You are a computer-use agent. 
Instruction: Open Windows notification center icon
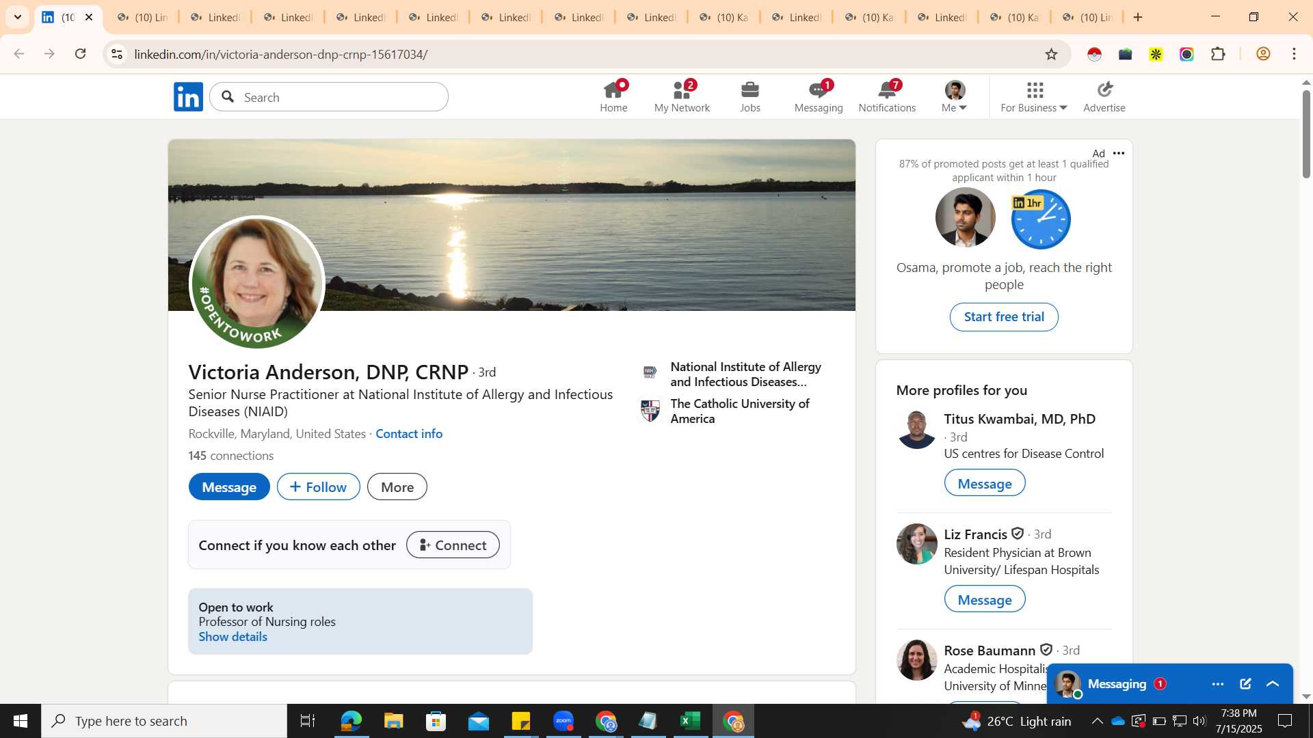pyautogui.click(x=1285, y=721)
